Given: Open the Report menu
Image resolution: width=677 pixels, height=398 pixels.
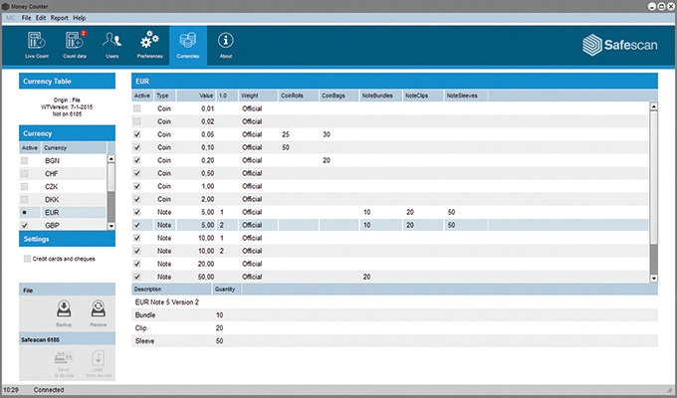Looking at the screenshot, I should click(59, 18).
